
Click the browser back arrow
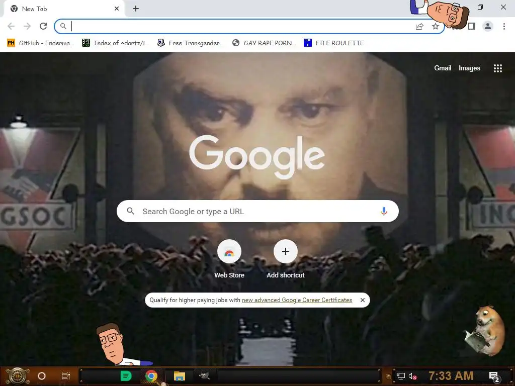(11, 26)
